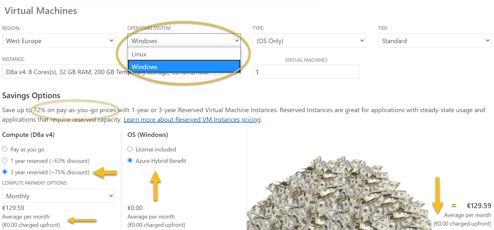Click the REGION: label
The width and height of the screenshot is (494, 230).
pos(11,28)
